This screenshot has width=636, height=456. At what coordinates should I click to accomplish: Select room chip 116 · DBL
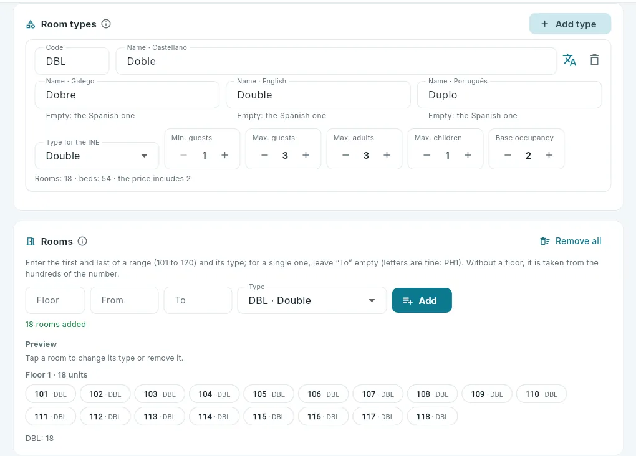click(x=323, y=417)
